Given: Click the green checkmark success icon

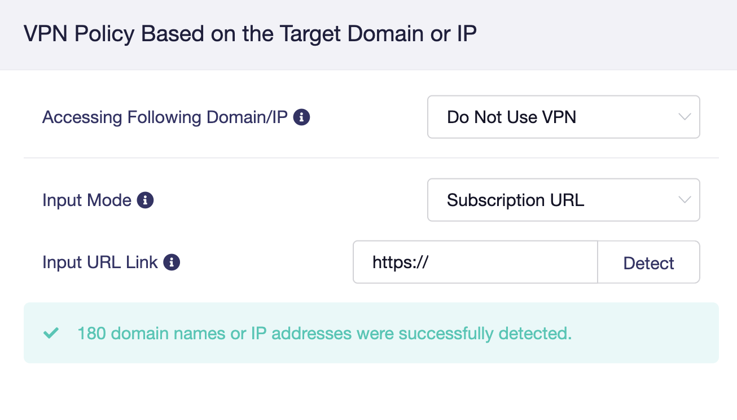Looking at the screenshot, I should (x=51, y=334).
